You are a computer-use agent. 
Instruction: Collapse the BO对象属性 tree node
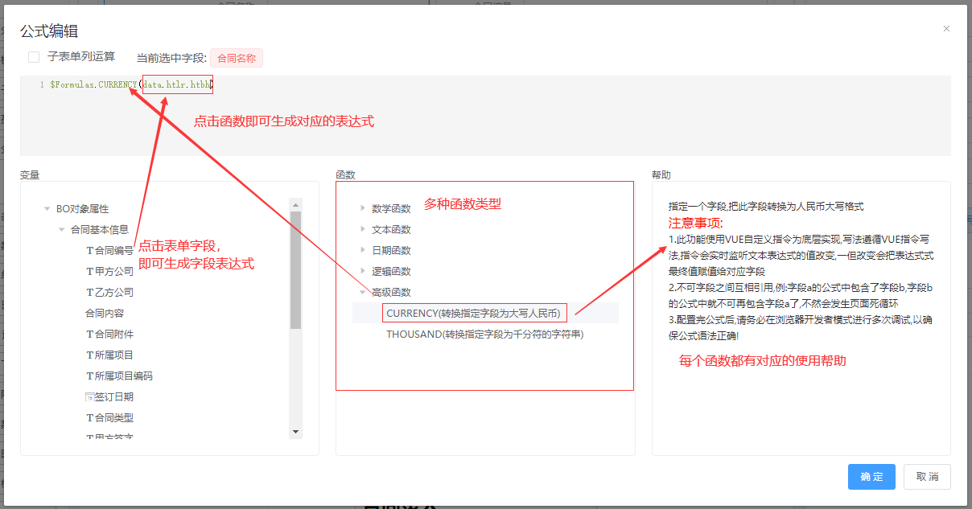coord(47,209)
